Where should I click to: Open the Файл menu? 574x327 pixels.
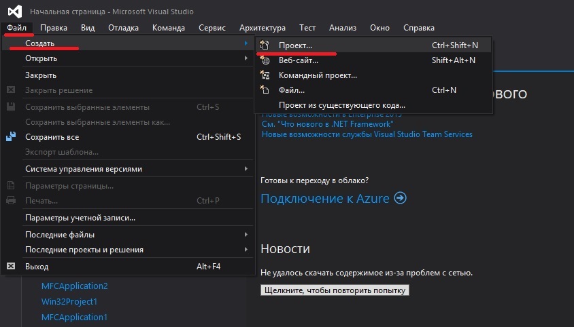tap(17, 28)
